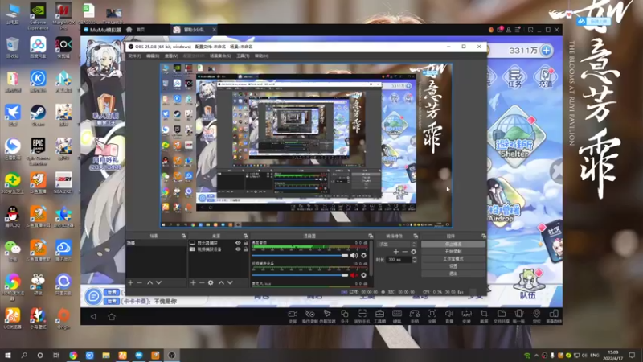Remove the scene with the minus icon in OBS
Image resolution: width=643 pixels, height=362 pixels.
click(x=139, y=282)
